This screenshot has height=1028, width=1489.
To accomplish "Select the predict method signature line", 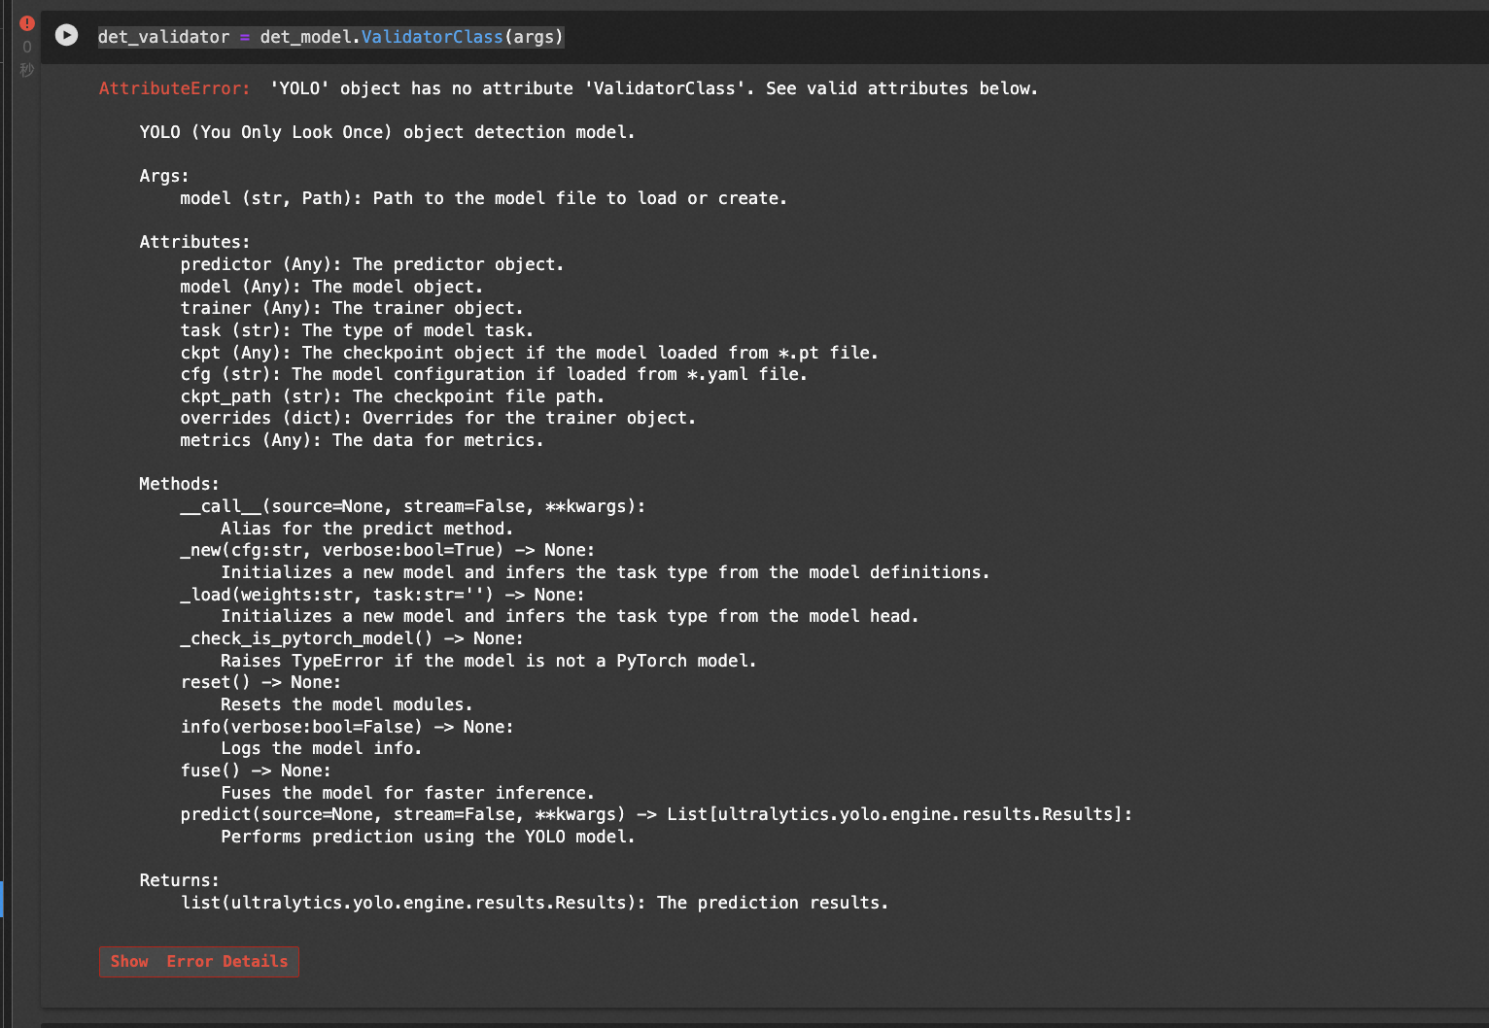I will [x=656, y=813].
